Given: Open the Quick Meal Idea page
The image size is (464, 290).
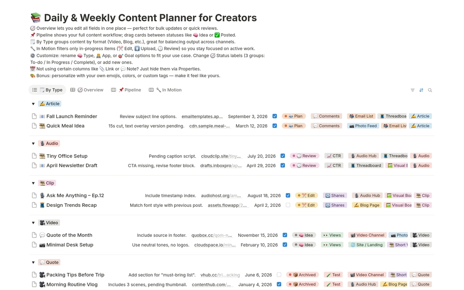Looking at the screenshot, I should coord(65,126).
